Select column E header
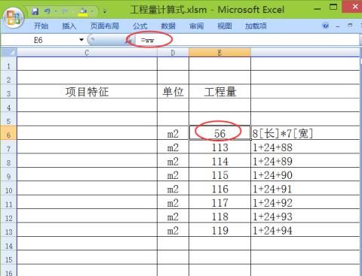 click(x=219, y=53)
